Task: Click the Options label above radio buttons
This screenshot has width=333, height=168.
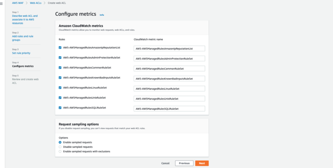Action: coord(63,138)
